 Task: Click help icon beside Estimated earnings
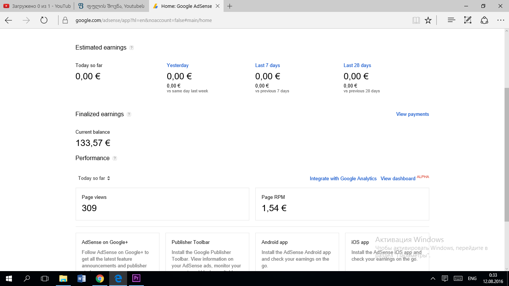coord(132,48)
